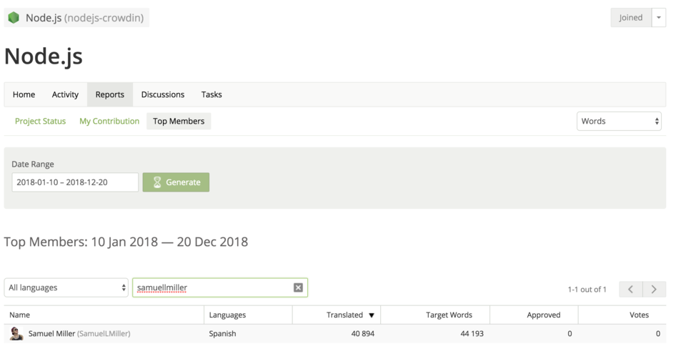The width and height of the screenshot is (686, 364).
Task: View the My Contribution report
Action: tap(109, 122)
